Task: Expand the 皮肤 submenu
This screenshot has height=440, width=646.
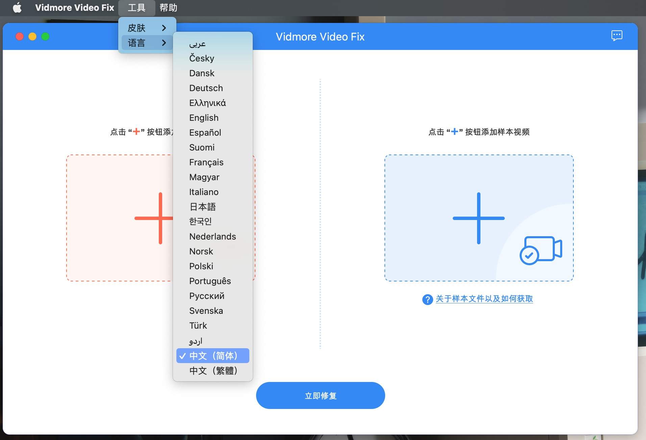Action: (x=137, y=28)
